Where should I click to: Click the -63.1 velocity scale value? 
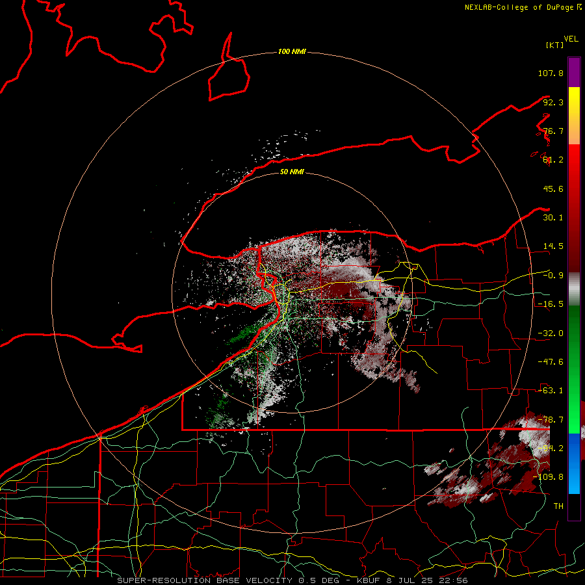[551, 391]
